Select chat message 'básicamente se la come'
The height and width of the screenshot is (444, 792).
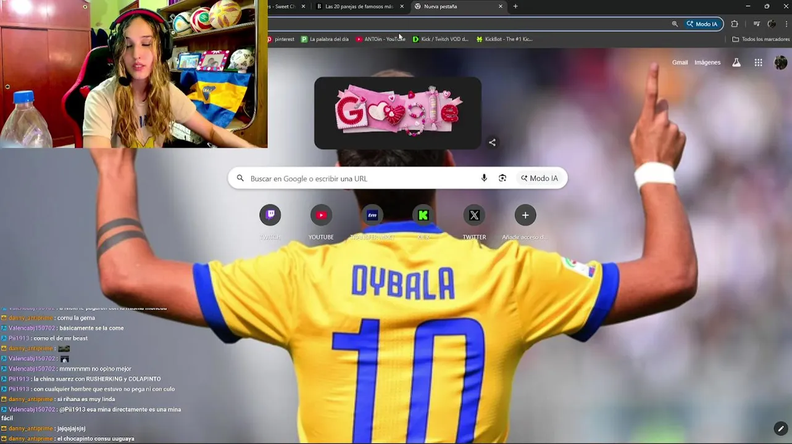[91, 328]
